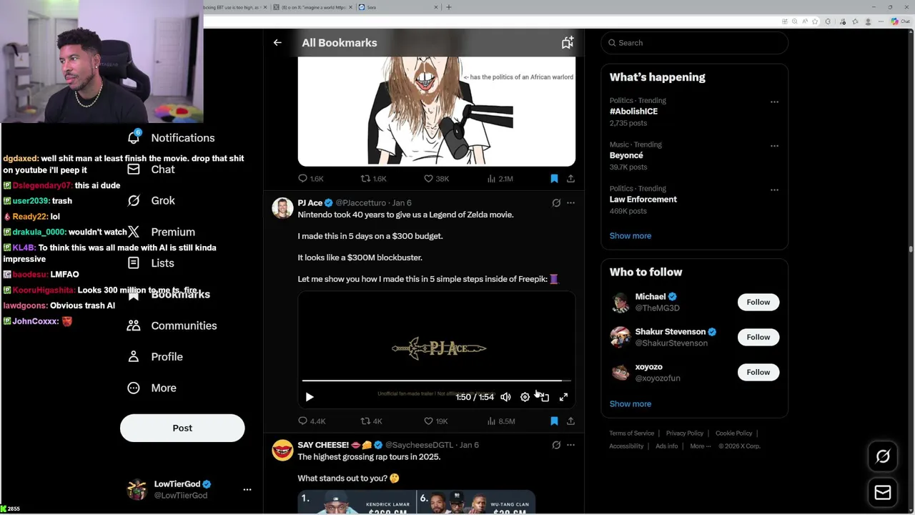Open More menu in the sidebar
The image size is (915, 515).
152,388
